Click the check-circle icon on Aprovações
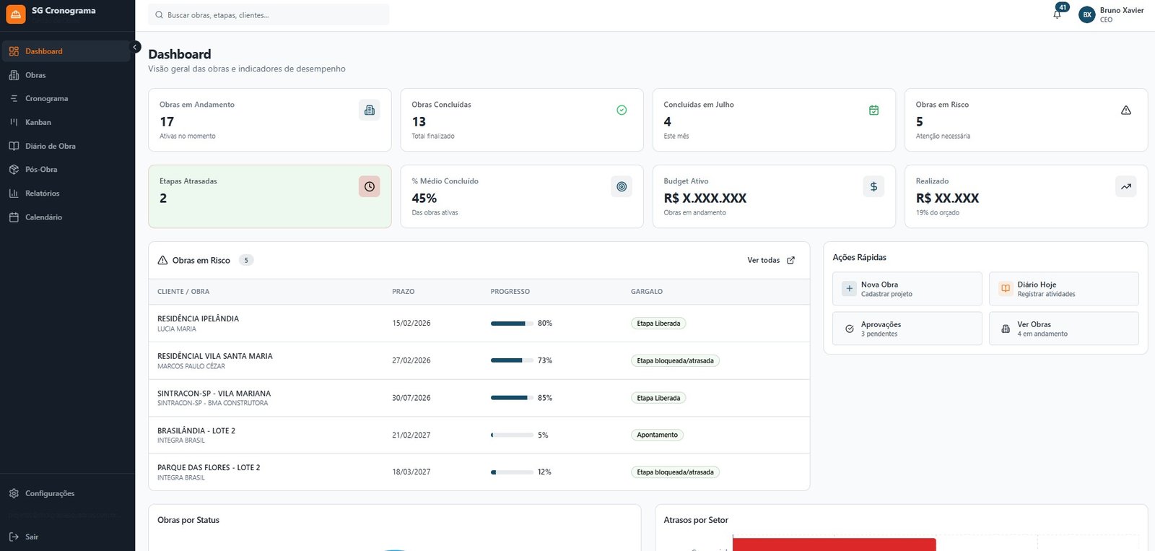This screenshot has width=1155, height=551. click(x=850, y=329)
